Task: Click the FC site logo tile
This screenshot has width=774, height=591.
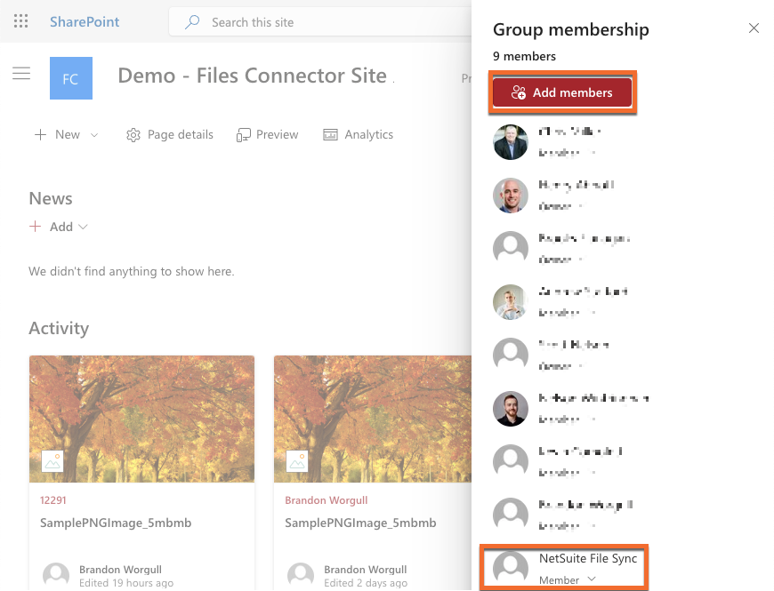Action: click(x=71, y=78)
